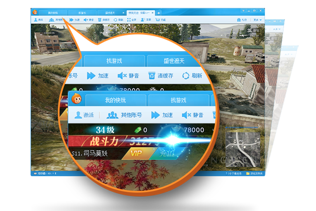Click the 激活 user icon in the top toolbar
316x211 pixels.
36,20
